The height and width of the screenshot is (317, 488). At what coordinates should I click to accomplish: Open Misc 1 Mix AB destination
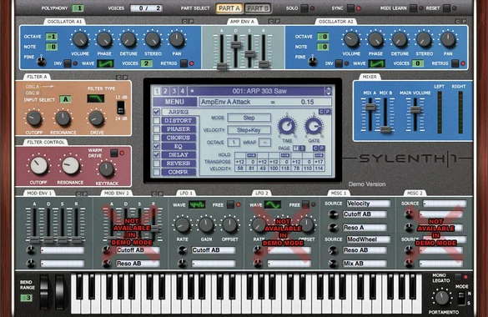[x=365, y=264]
